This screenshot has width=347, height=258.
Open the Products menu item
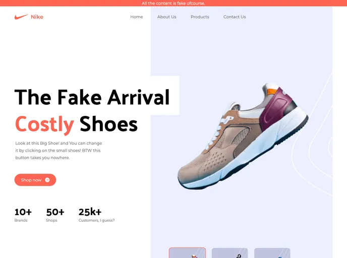[x=200, y=17]
